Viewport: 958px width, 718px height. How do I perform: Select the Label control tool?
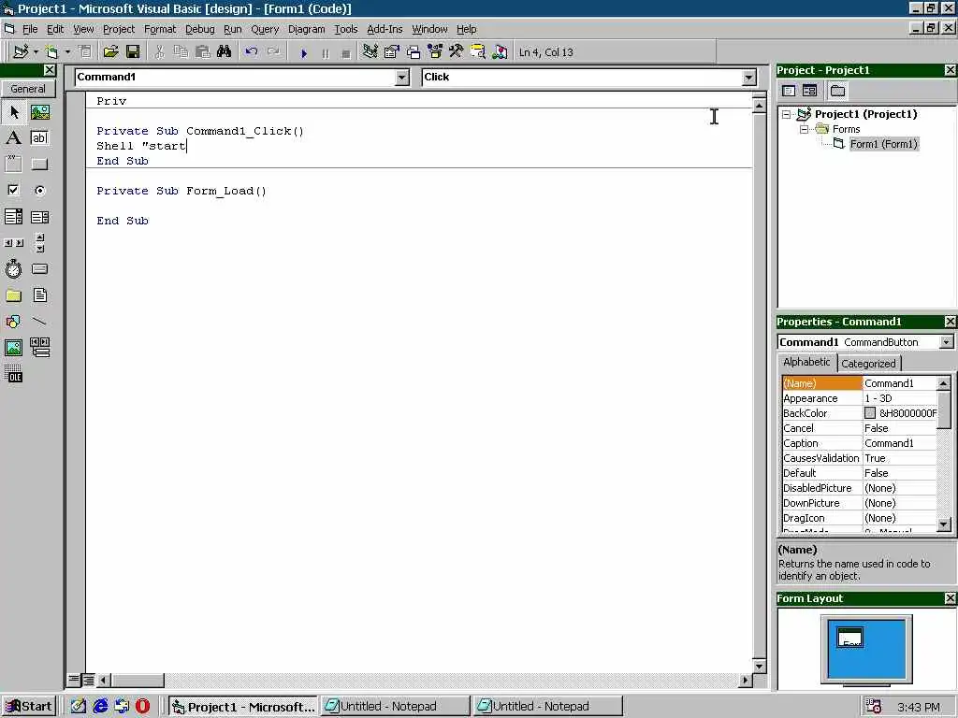click(13, 138)
